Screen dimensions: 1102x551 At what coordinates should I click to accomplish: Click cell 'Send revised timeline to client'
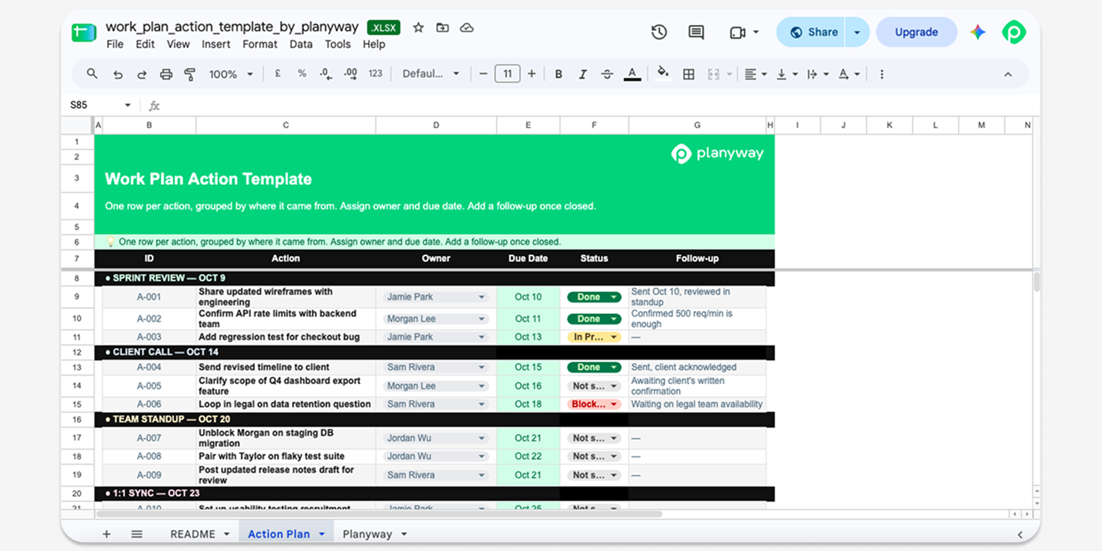point(287,367)
